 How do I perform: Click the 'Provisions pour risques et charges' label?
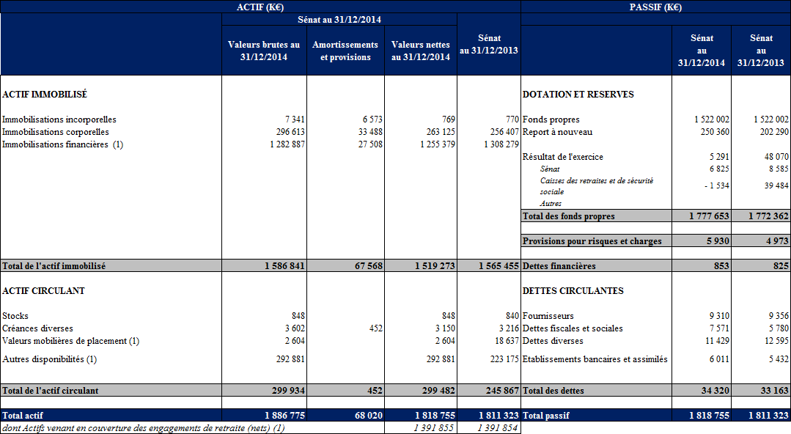(x=592, y=241)
